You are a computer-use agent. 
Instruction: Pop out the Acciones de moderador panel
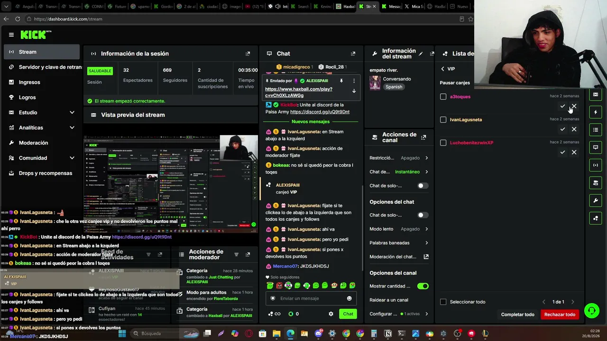coord(248,255)
